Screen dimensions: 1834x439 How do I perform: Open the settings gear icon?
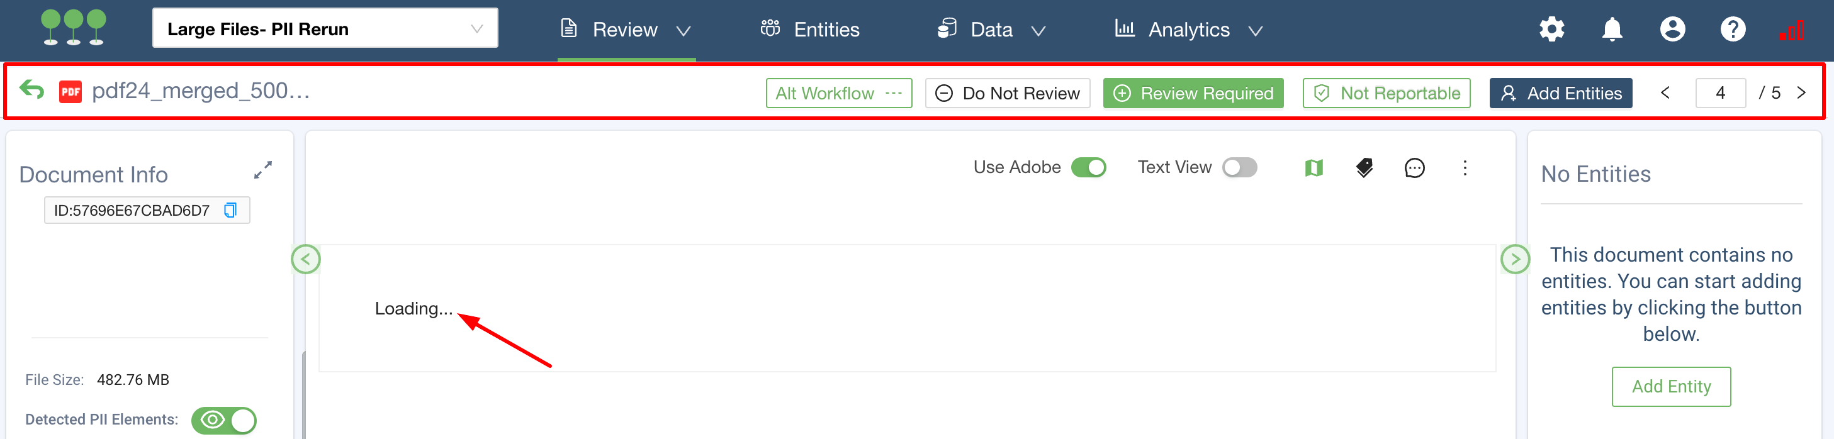pos(1551,29)
